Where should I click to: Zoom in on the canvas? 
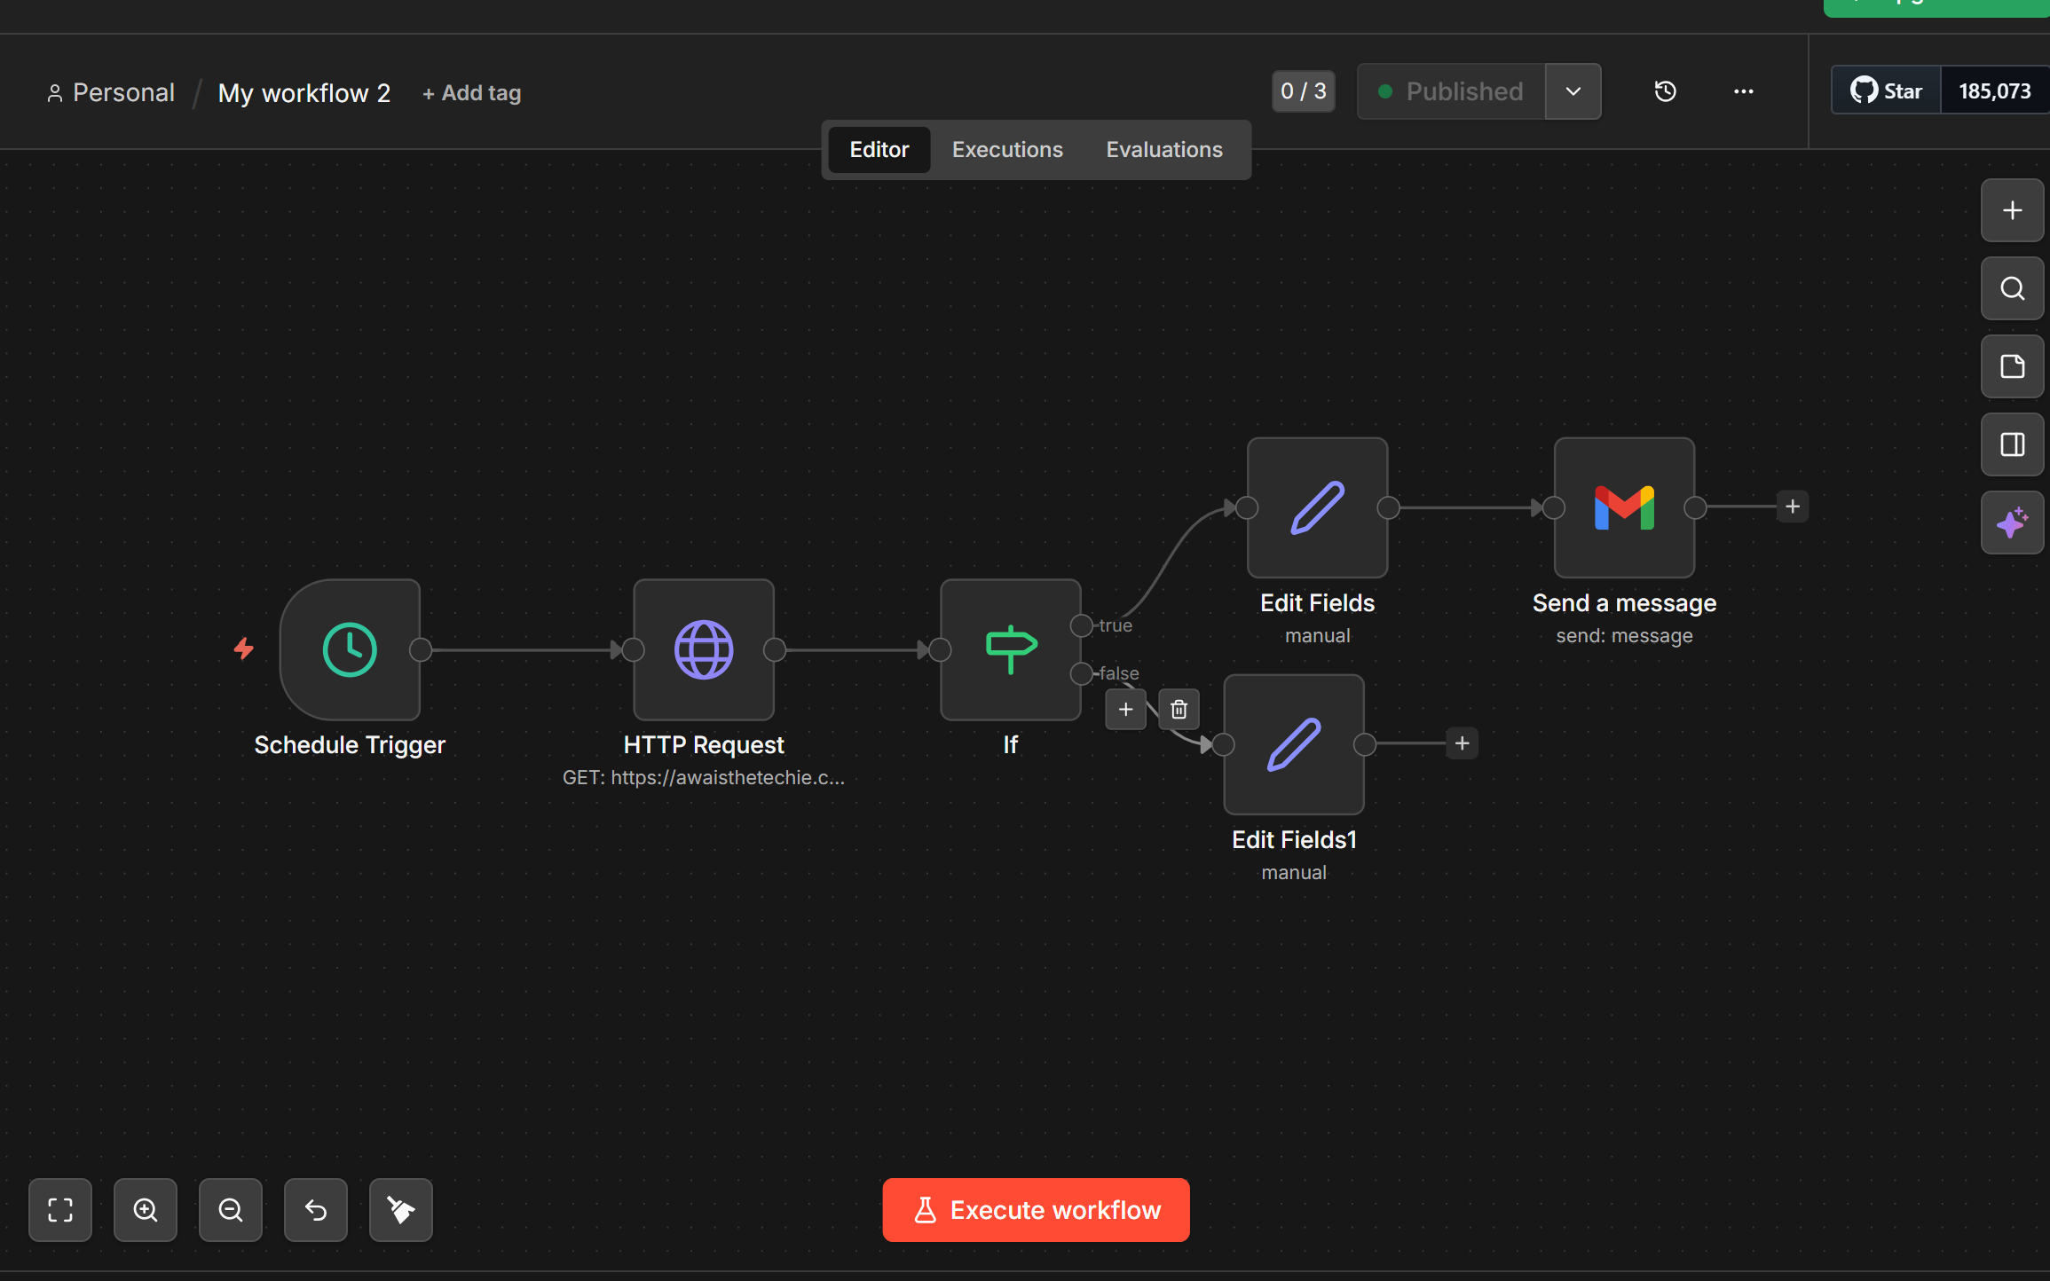146,1210
